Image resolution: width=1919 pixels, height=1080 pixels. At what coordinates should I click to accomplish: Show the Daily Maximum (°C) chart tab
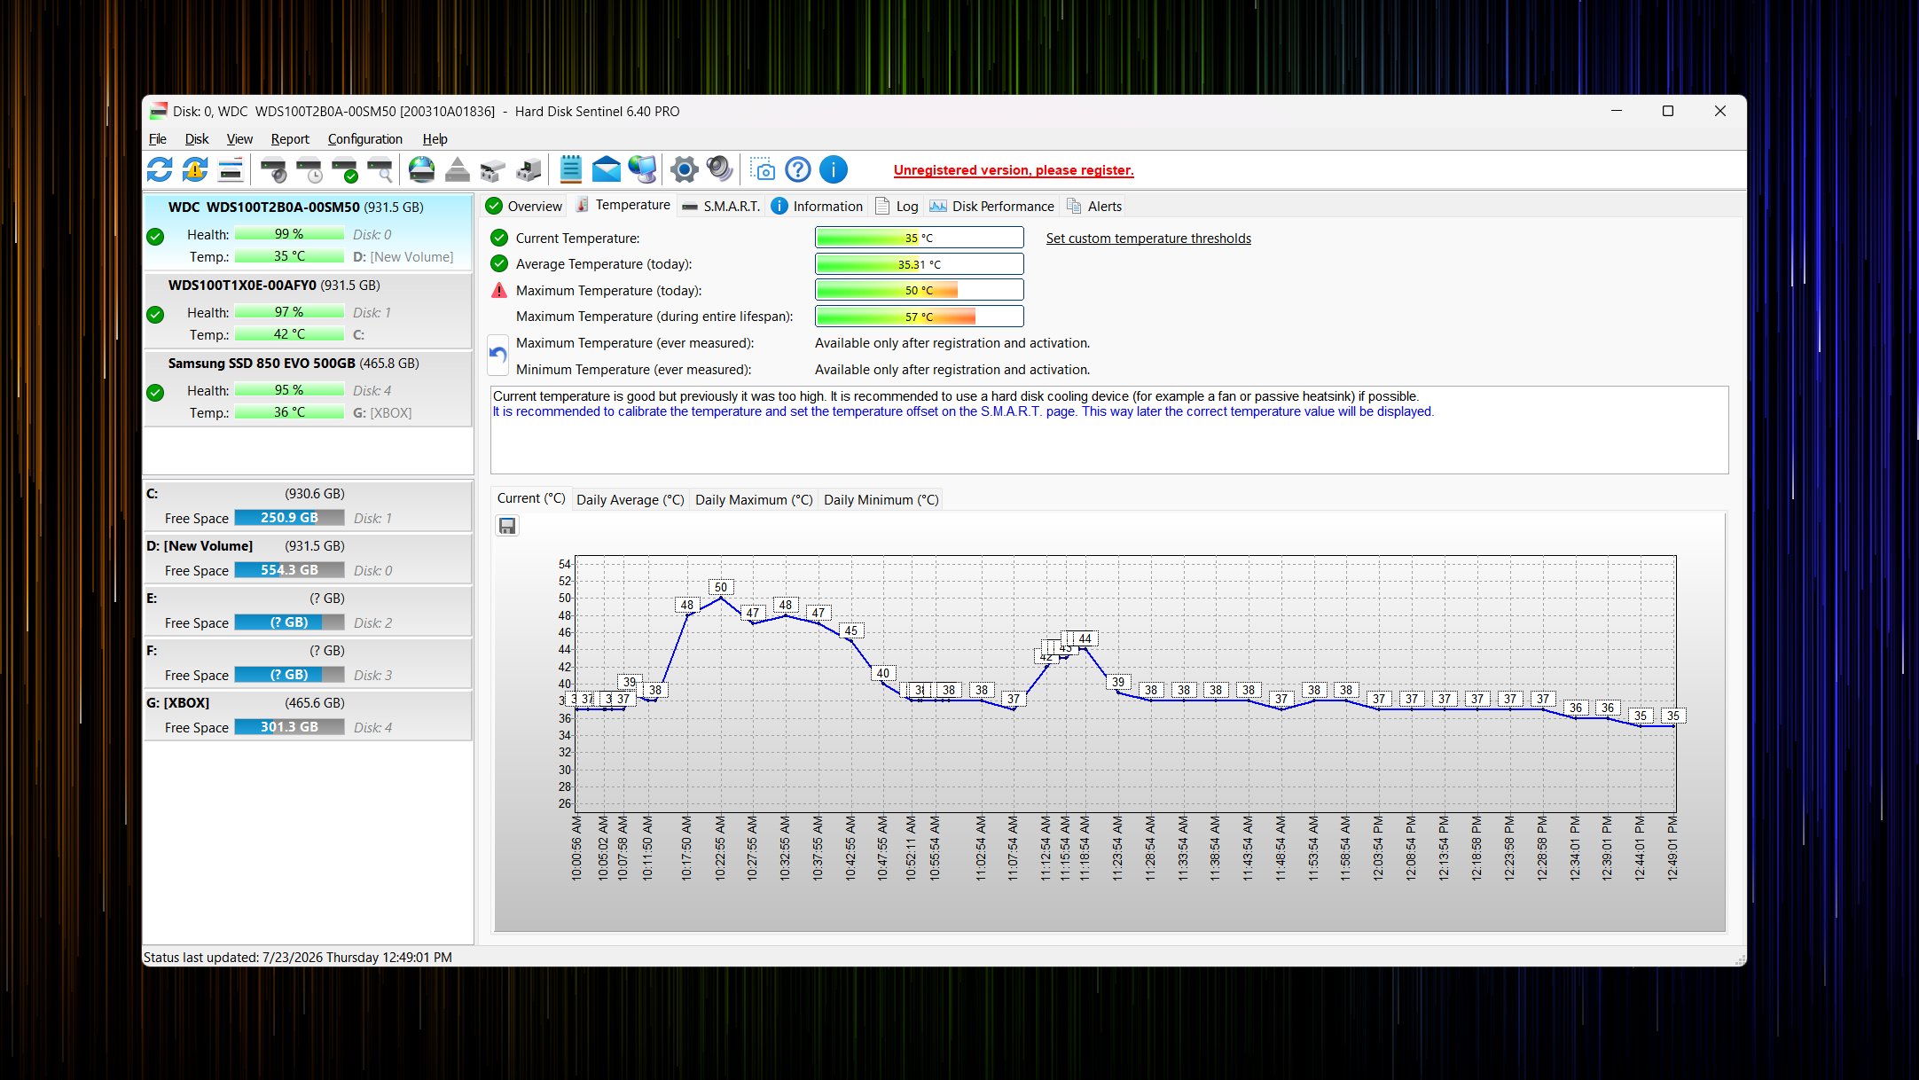click(754, 500)
